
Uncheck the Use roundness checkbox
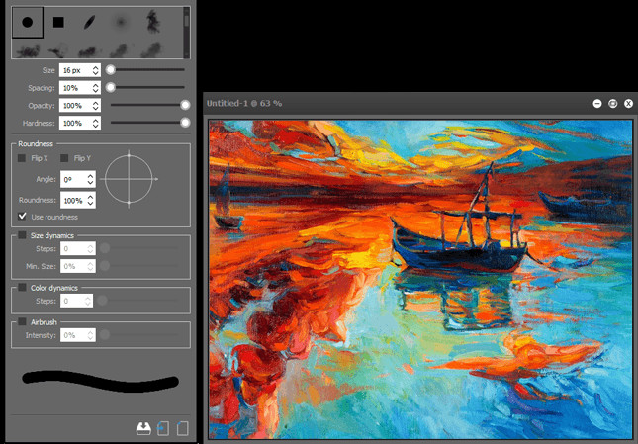click(x=22, y=216)
